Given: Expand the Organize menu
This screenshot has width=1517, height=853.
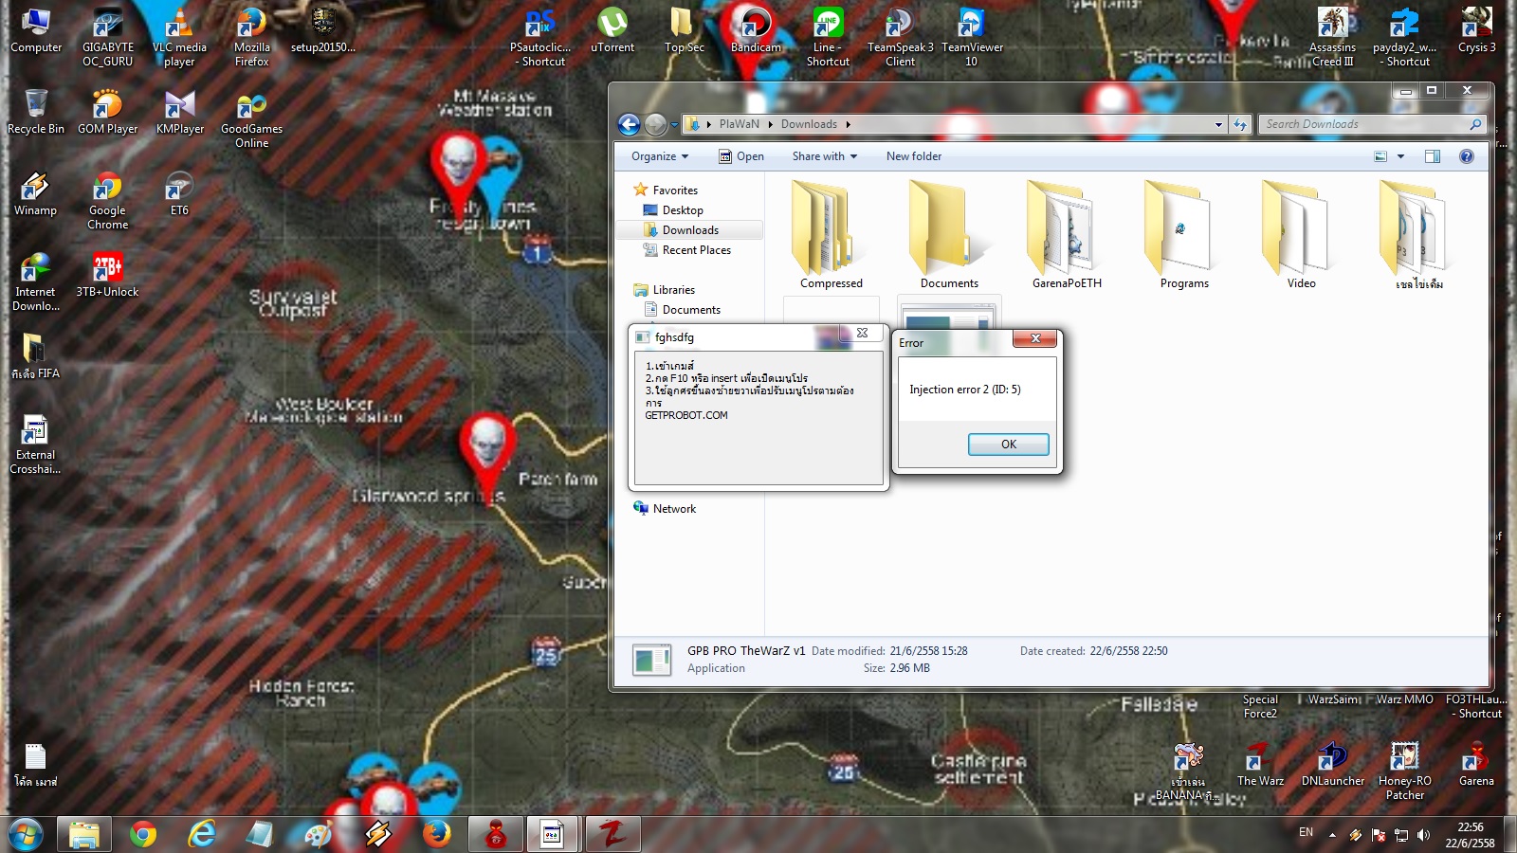Looking at the screenshot, I should pos(660,156).
